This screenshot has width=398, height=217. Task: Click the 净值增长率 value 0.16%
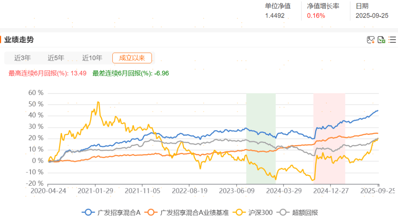(x=316, y=15)
